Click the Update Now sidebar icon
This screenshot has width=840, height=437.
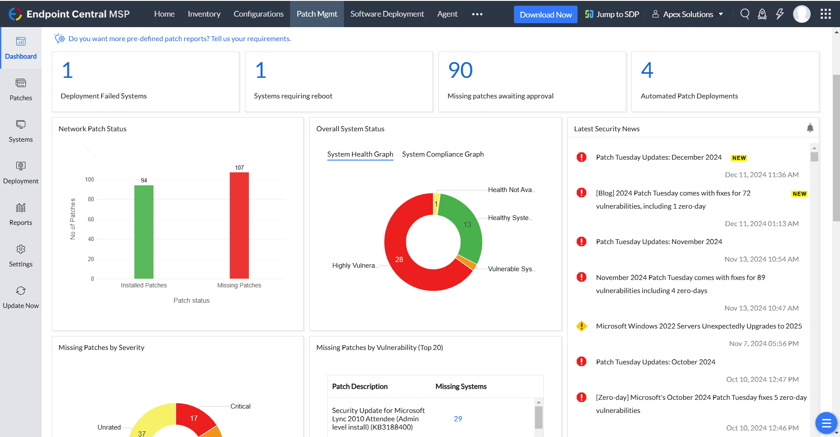21,295
